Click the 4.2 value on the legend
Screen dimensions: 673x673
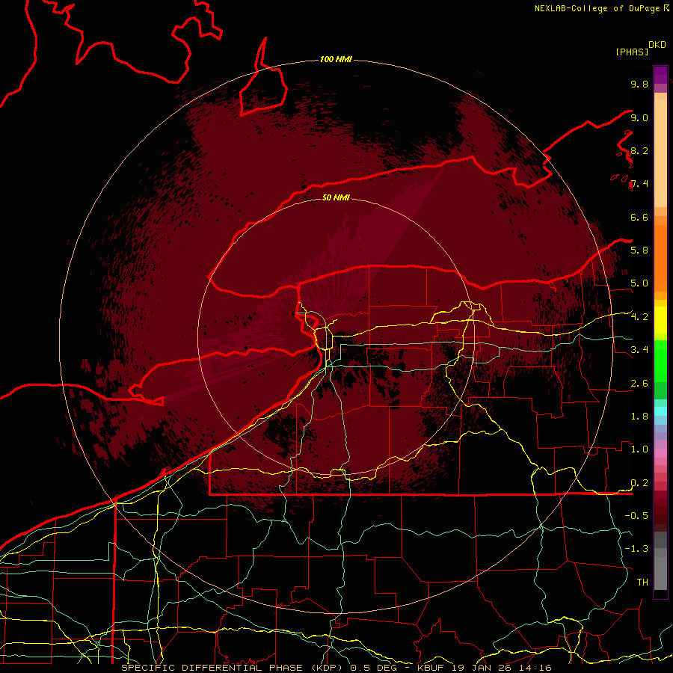coord(639,317)
